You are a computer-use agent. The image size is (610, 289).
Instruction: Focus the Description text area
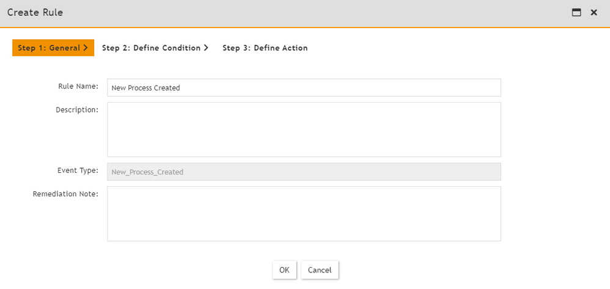304,130
